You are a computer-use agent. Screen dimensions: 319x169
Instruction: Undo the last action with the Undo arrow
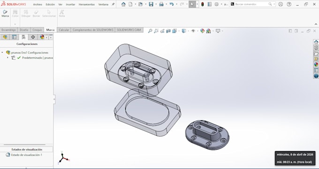[x=172, y=4]
